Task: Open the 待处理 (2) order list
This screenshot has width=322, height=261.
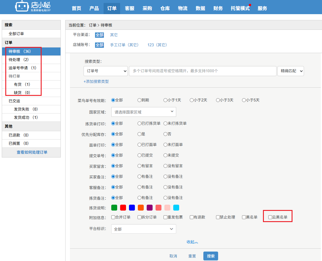Action: (x=31, y=60)
